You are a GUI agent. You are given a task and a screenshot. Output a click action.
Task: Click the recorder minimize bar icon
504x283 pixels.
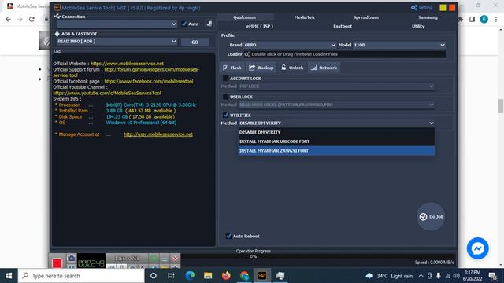[x=165, y=259]
